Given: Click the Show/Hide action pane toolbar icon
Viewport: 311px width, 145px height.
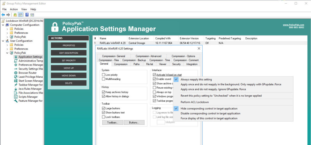Looking at the screenshot, I should click(x=32, y=15).
